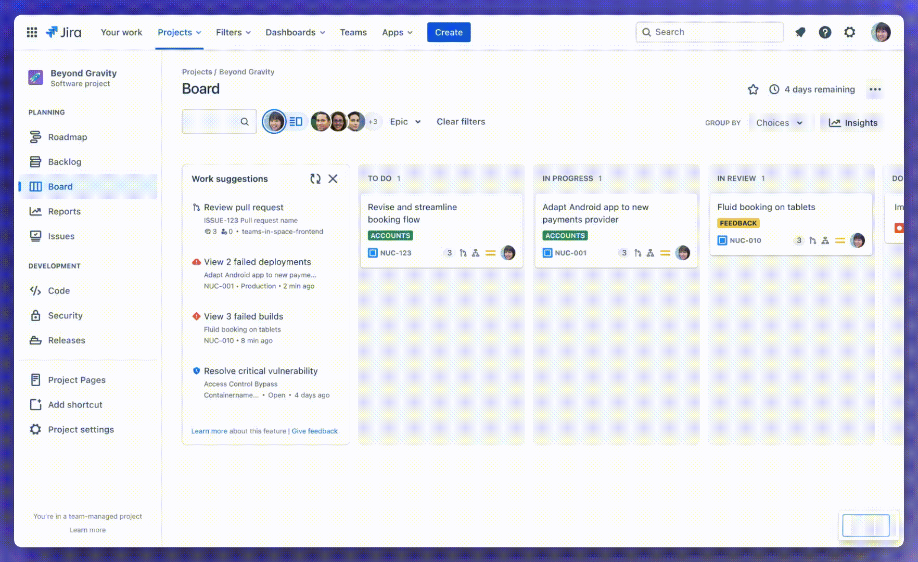The image size is (918, 562).
Task: Go to Your work
Action: (x=121, y=32)
